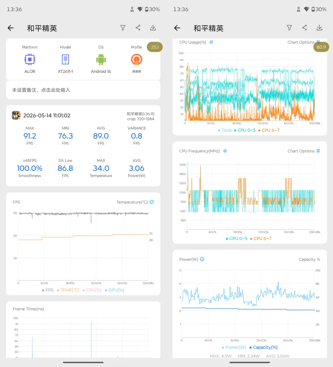The image size is (333, 367).
Task: Tap the share icon on the left screen
Action: 138,28
